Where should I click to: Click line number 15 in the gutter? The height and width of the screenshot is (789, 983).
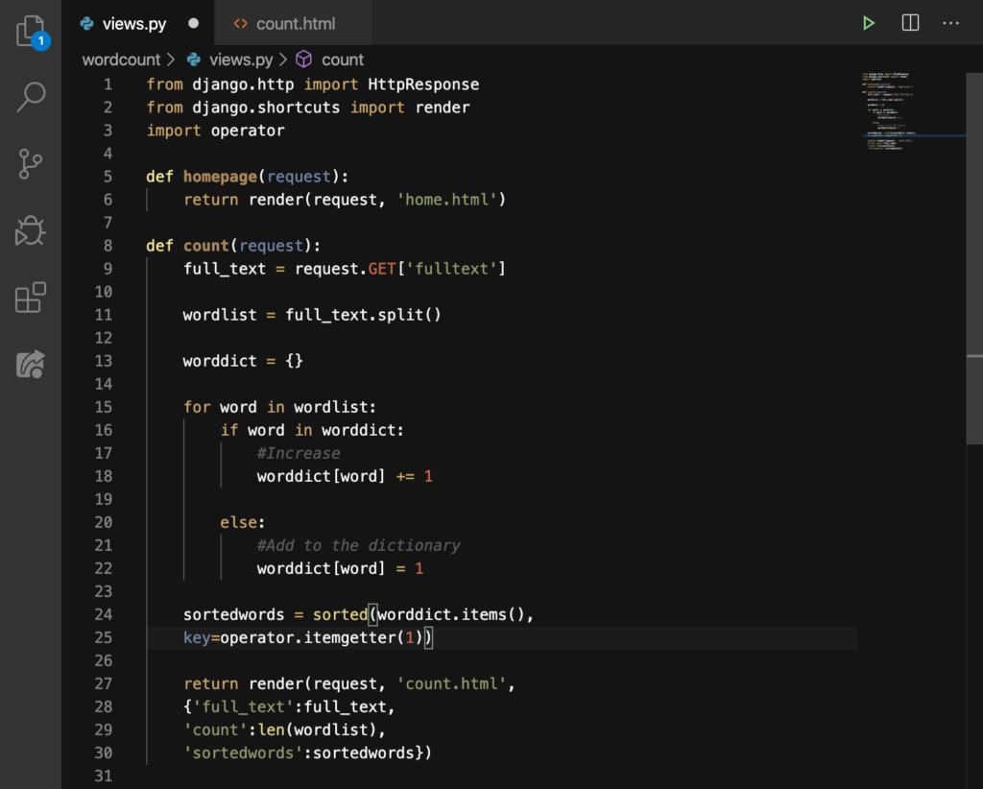tap(104, 407)
